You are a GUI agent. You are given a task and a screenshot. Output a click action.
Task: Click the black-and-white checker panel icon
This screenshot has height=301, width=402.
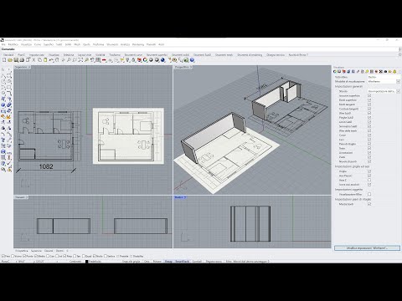click(x=381, y=72)
